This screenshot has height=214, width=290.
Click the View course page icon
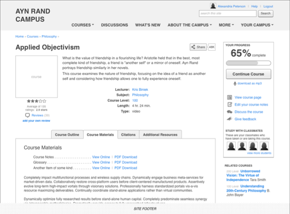point(230,98)
